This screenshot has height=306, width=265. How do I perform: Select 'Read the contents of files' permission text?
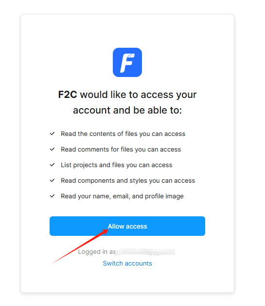(x=123, y=134)
